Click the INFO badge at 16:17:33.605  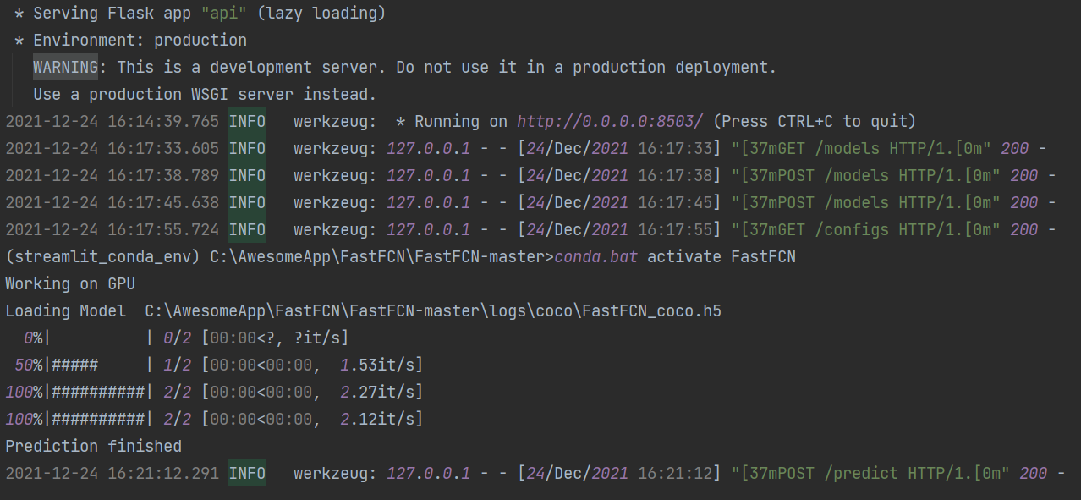pyautogui.click(x=247, y=149)
